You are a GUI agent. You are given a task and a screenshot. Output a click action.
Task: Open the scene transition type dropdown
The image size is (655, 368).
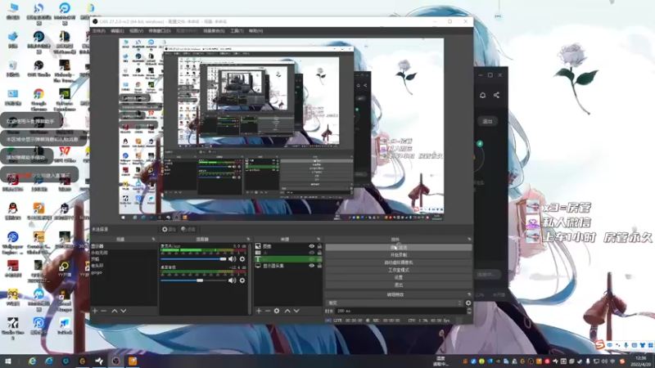tap(395, 303)
